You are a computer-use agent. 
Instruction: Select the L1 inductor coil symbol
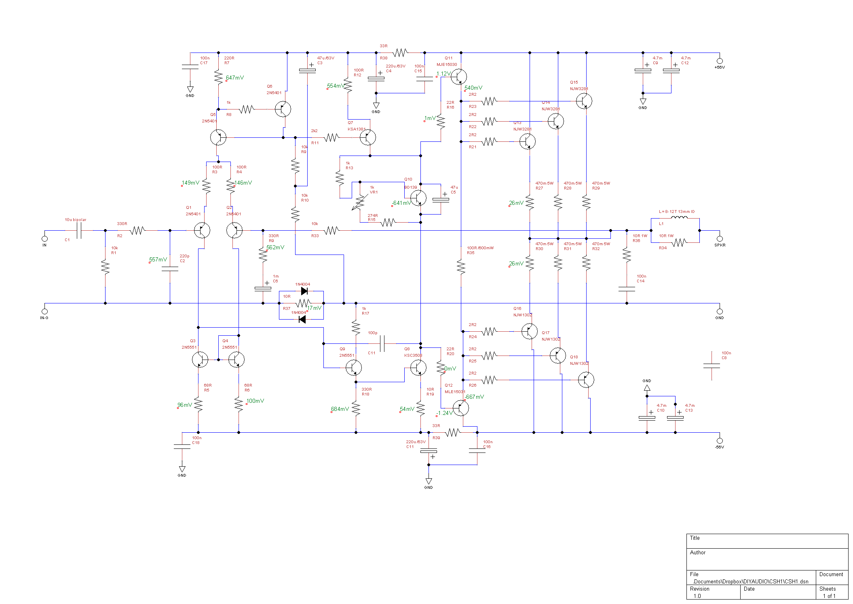[679, 218]
